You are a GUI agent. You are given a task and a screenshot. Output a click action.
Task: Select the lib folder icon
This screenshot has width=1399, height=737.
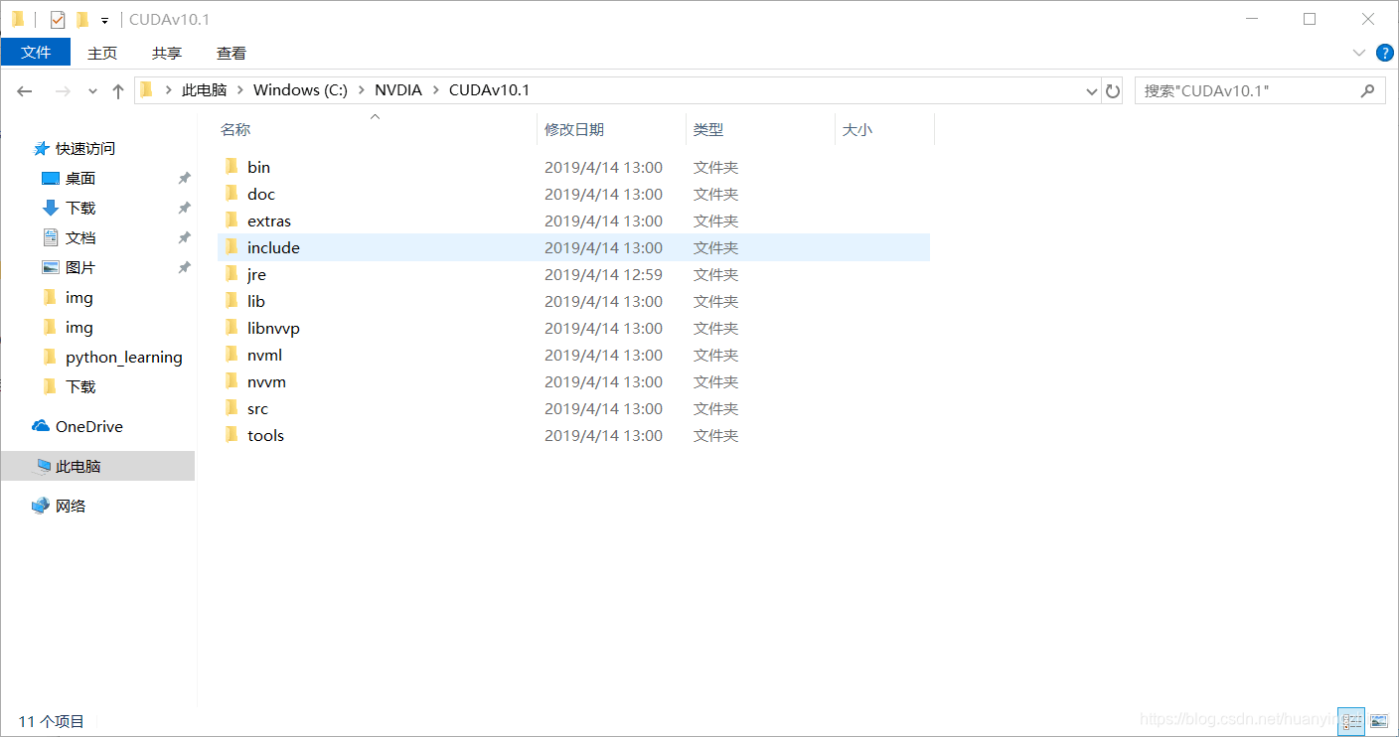click(x=232, y=301)
